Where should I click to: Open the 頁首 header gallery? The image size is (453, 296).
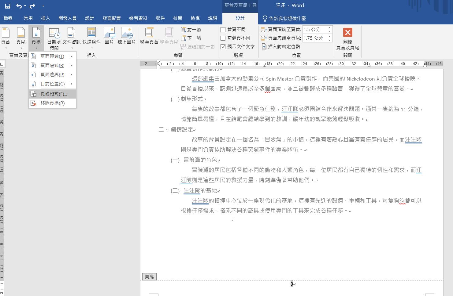click(x=6, y=38)
